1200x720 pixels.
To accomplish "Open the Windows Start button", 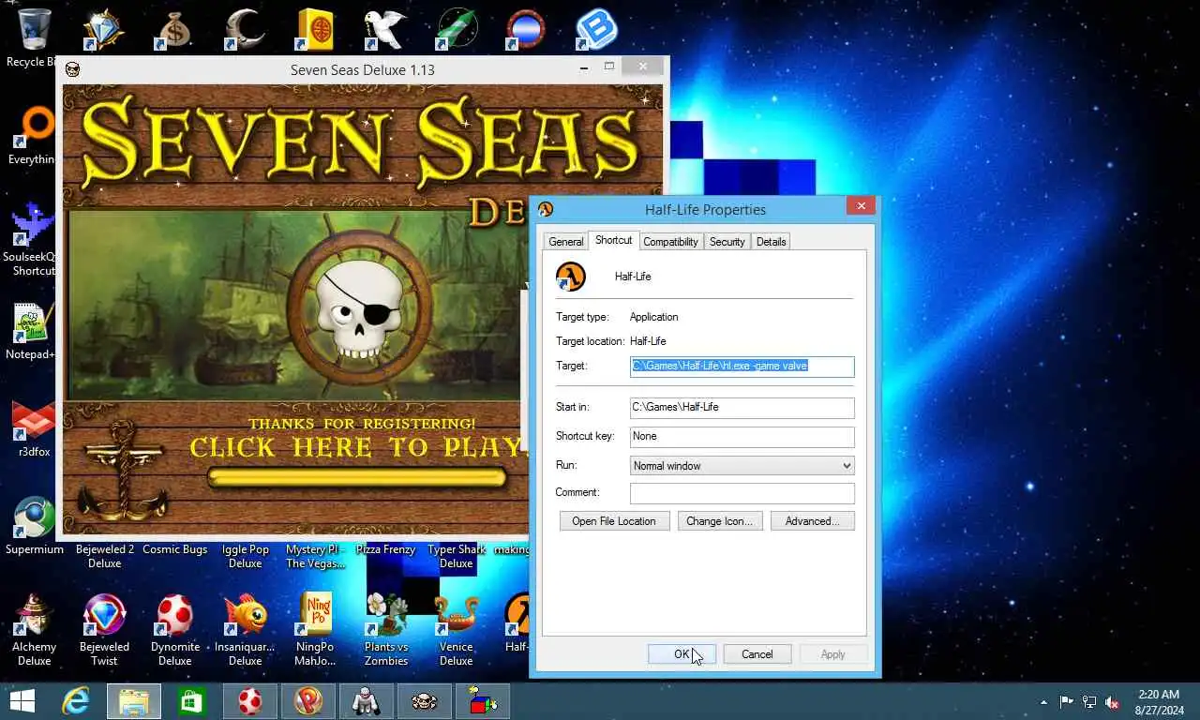I will (22, 701).
